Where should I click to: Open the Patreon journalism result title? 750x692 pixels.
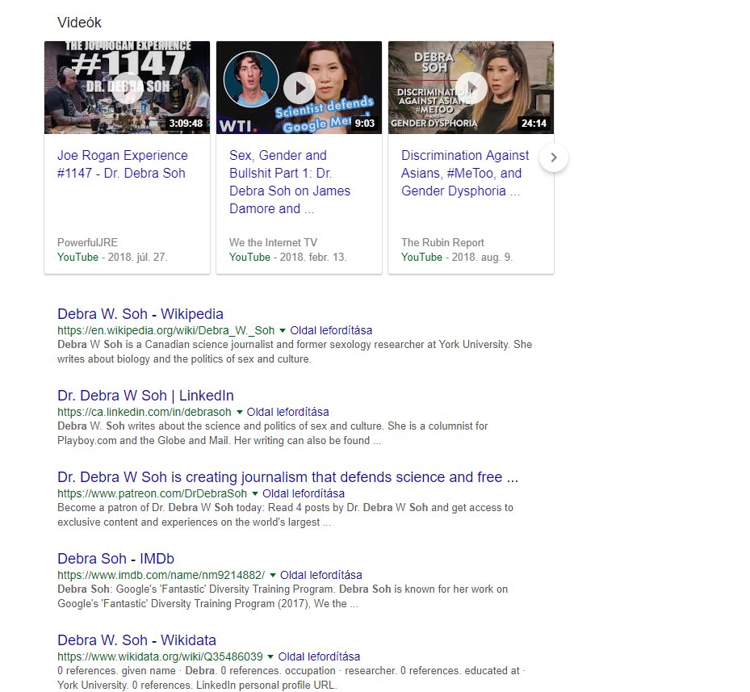[x=287, y=477]
